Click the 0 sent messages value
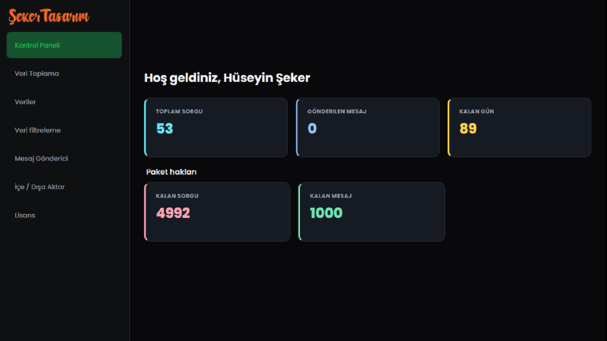Image resolution: width=607 pixels, height=341 pixels. point(312,128)
